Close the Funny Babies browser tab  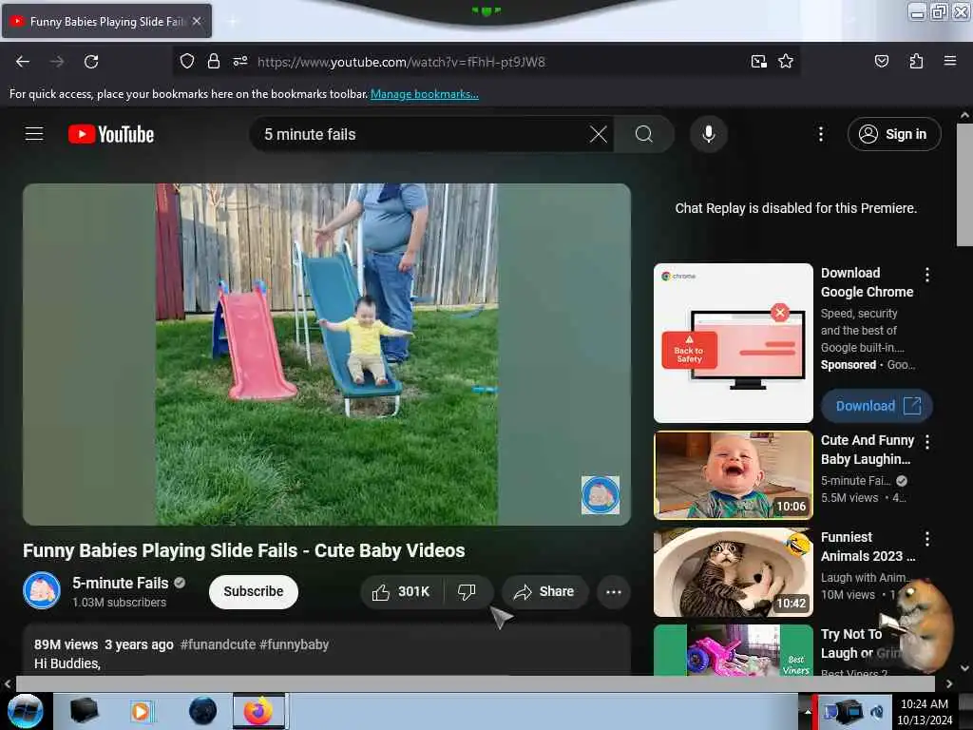197,21
